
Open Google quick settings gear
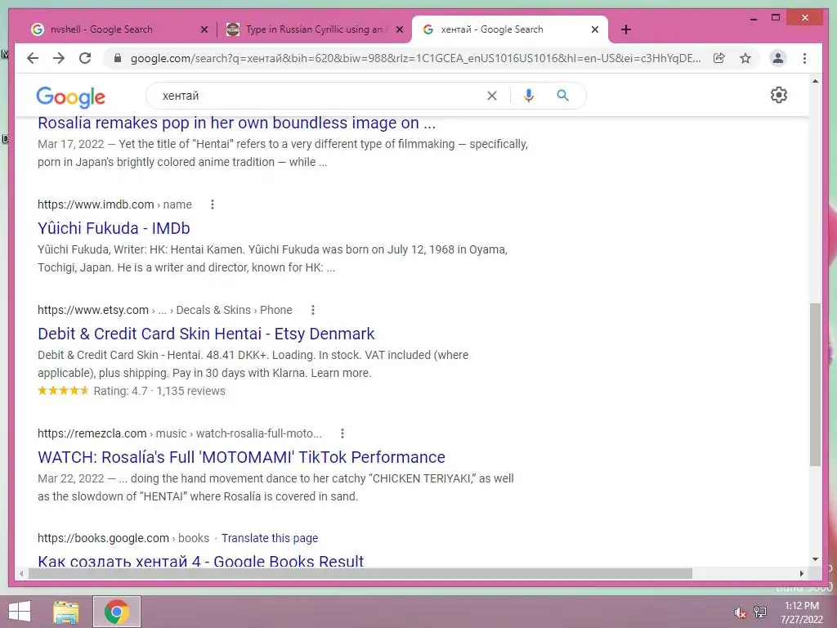coord(778,95)
